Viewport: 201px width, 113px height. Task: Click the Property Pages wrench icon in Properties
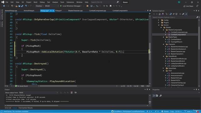[x=160, y=95]
